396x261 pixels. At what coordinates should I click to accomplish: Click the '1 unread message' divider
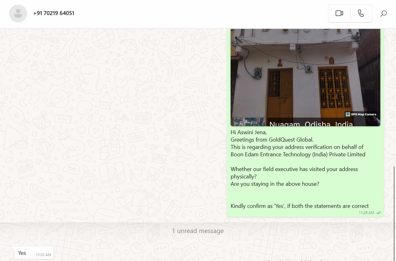[198, 231]
